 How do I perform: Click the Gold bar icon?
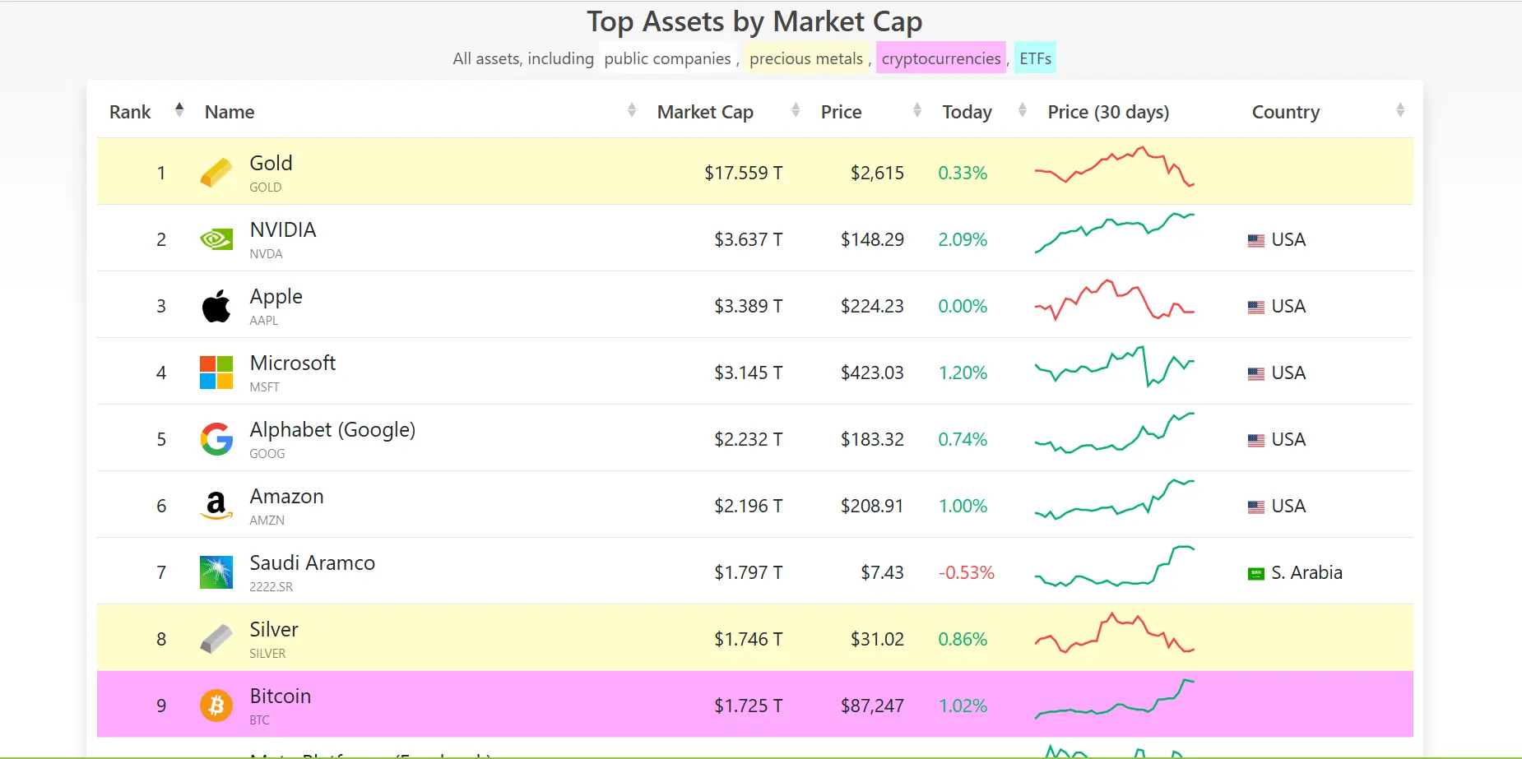tap(216, 173)
